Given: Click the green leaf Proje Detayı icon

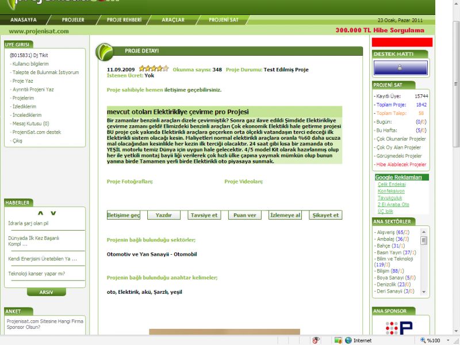Looking at the screenshot, I should coord(105,52).
